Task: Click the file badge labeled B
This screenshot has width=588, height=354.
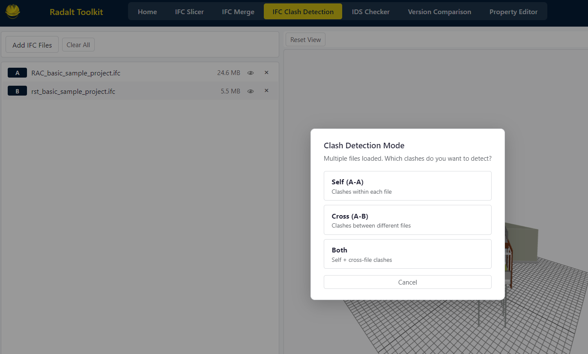Action: point(17,90)
